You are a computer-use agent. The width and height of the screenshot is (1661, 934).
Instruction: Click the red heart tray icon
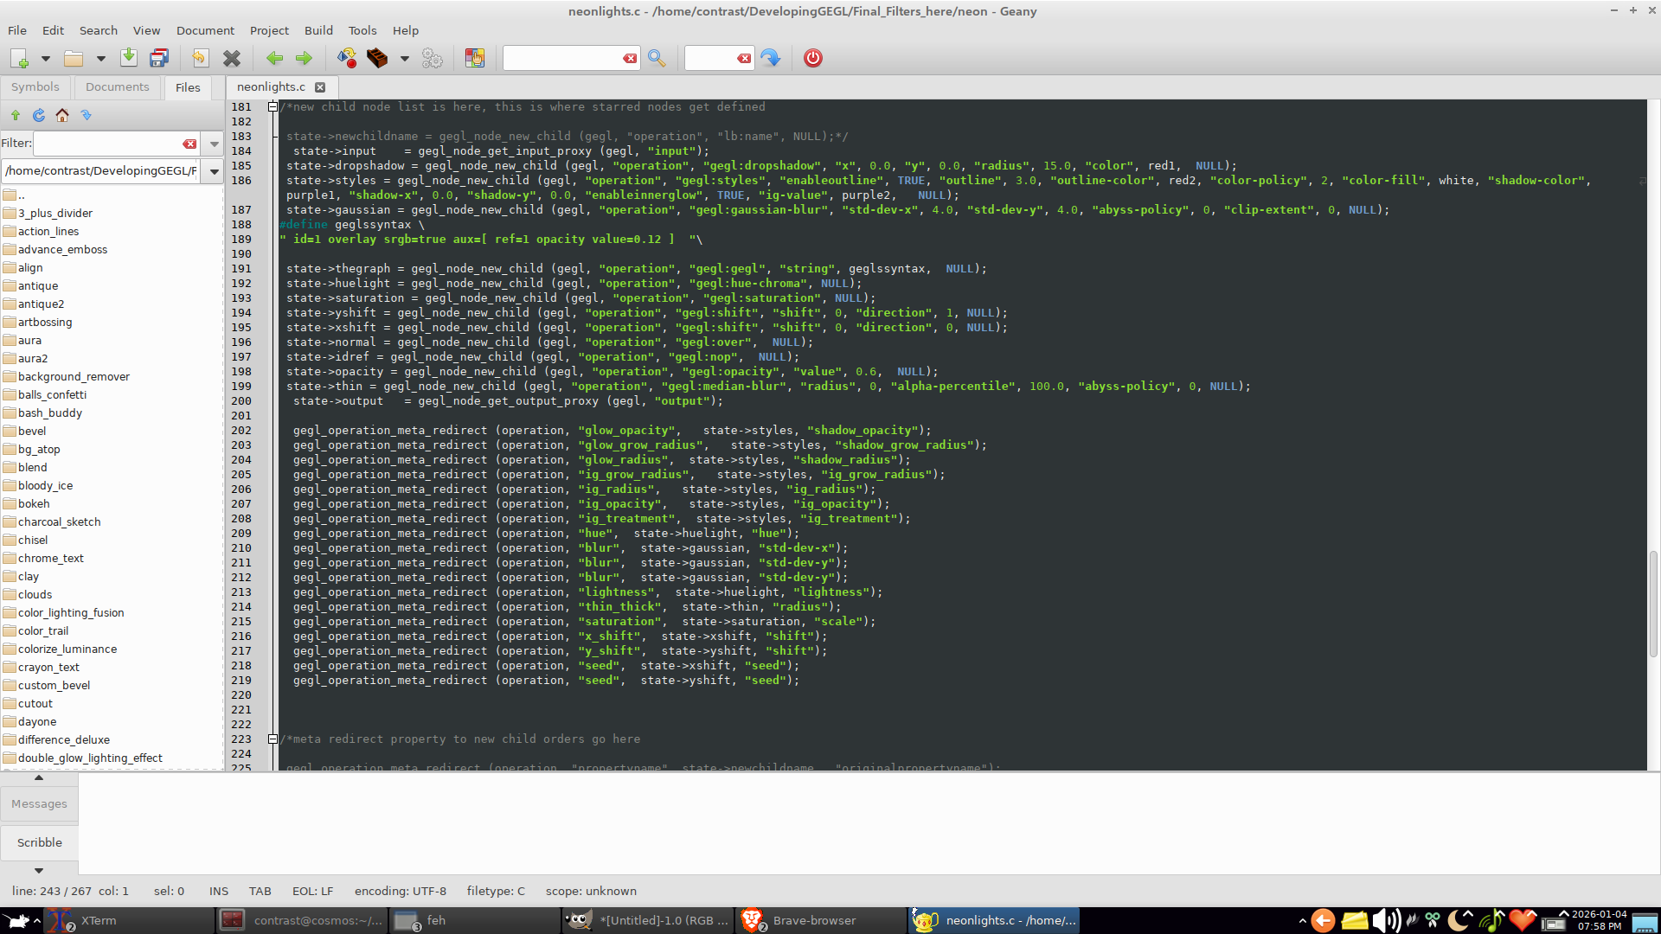point(1523,920)
